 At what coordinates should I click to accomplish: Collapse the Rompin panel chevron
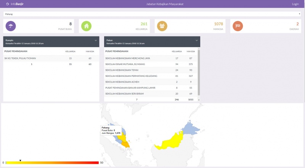96,40
